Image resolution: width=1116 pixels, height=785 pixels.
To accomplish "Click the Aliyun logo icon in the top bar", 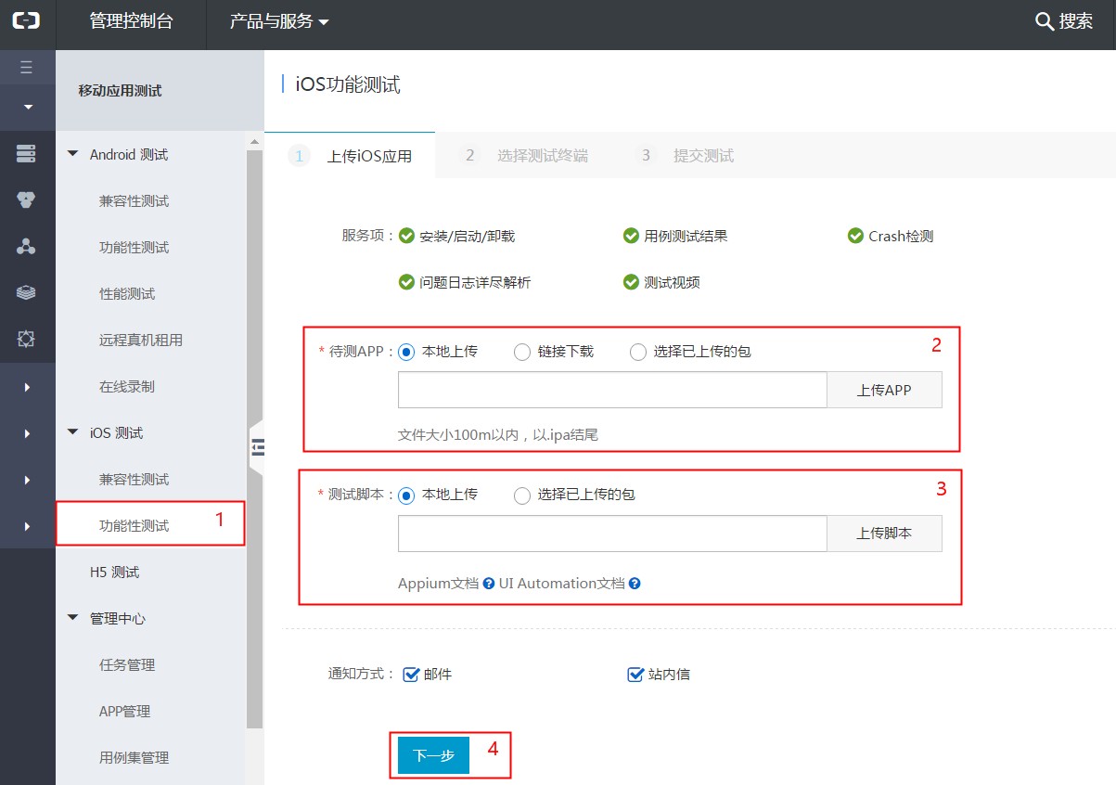I will click(x=27, y=21).
